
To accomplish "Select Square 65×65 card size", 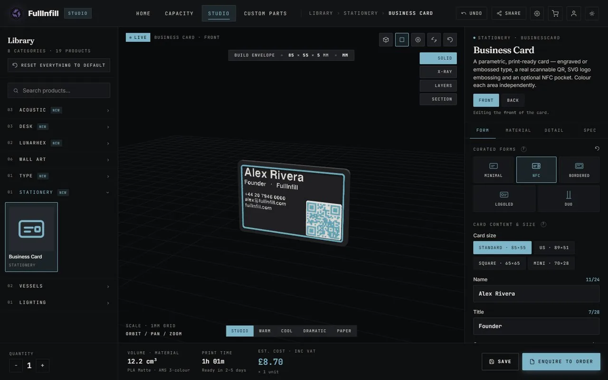I will [x=499, y=263].
